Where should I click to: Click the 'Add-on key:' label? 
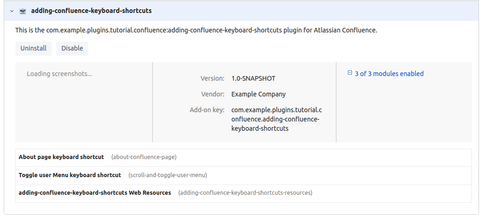207,110
